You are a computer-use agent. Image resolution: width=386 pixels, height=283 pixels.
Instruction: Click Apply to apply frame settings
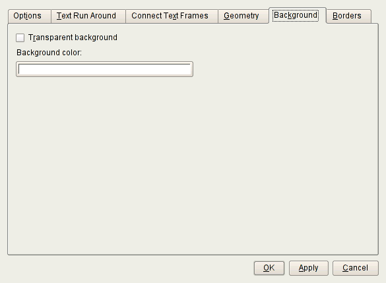[x=308, y=268]
